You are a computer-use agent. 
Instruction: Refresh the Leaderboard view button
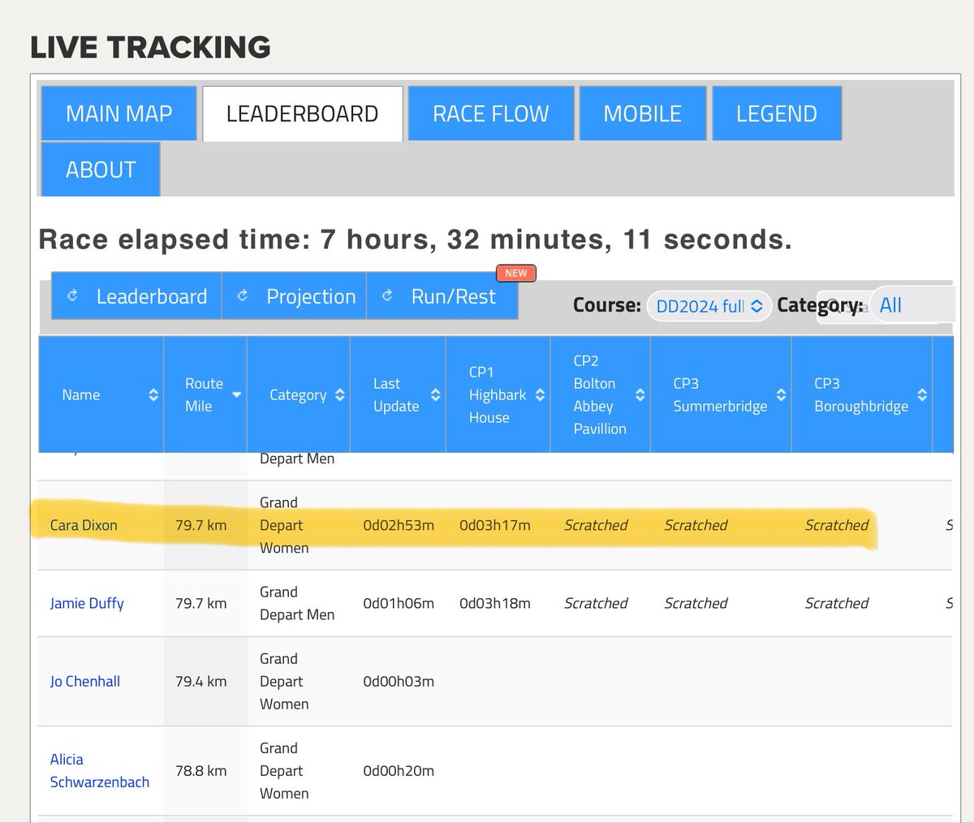(136, 296)
